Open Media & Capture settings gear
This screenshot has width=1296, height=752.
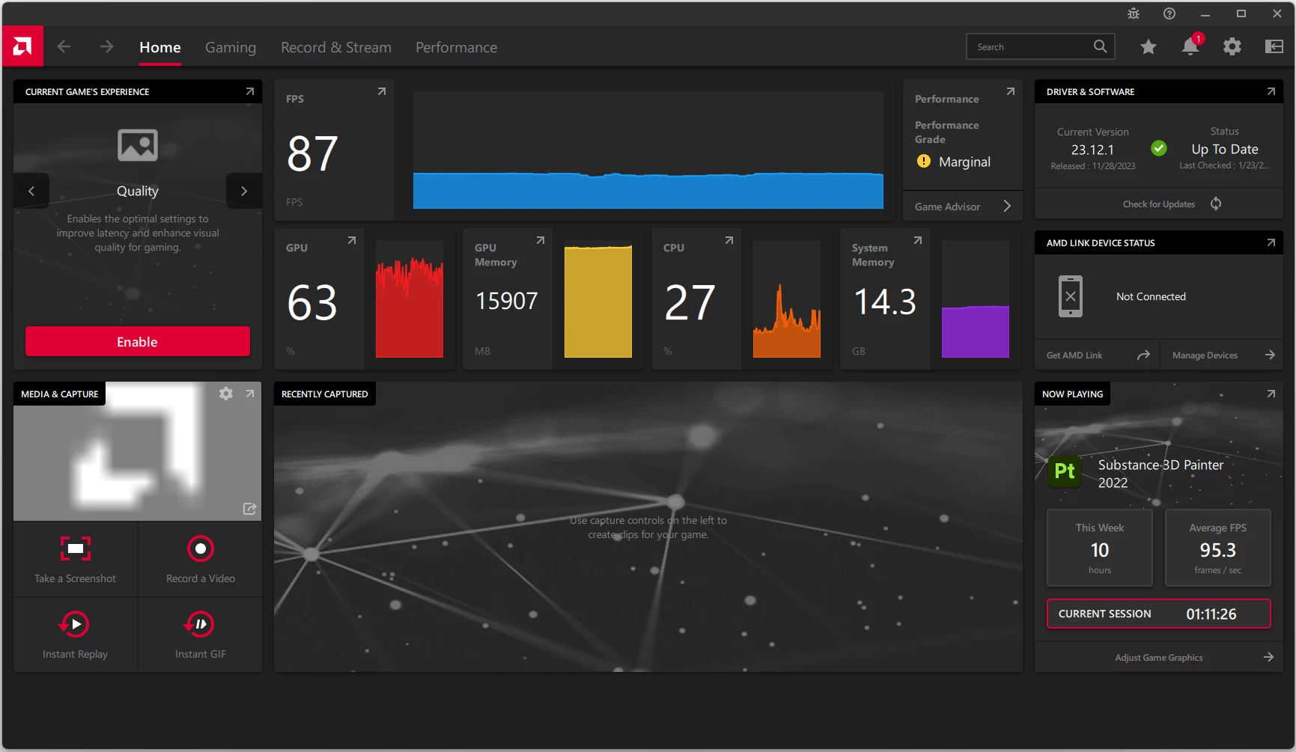pyautogui.click(x=226, y=394)
